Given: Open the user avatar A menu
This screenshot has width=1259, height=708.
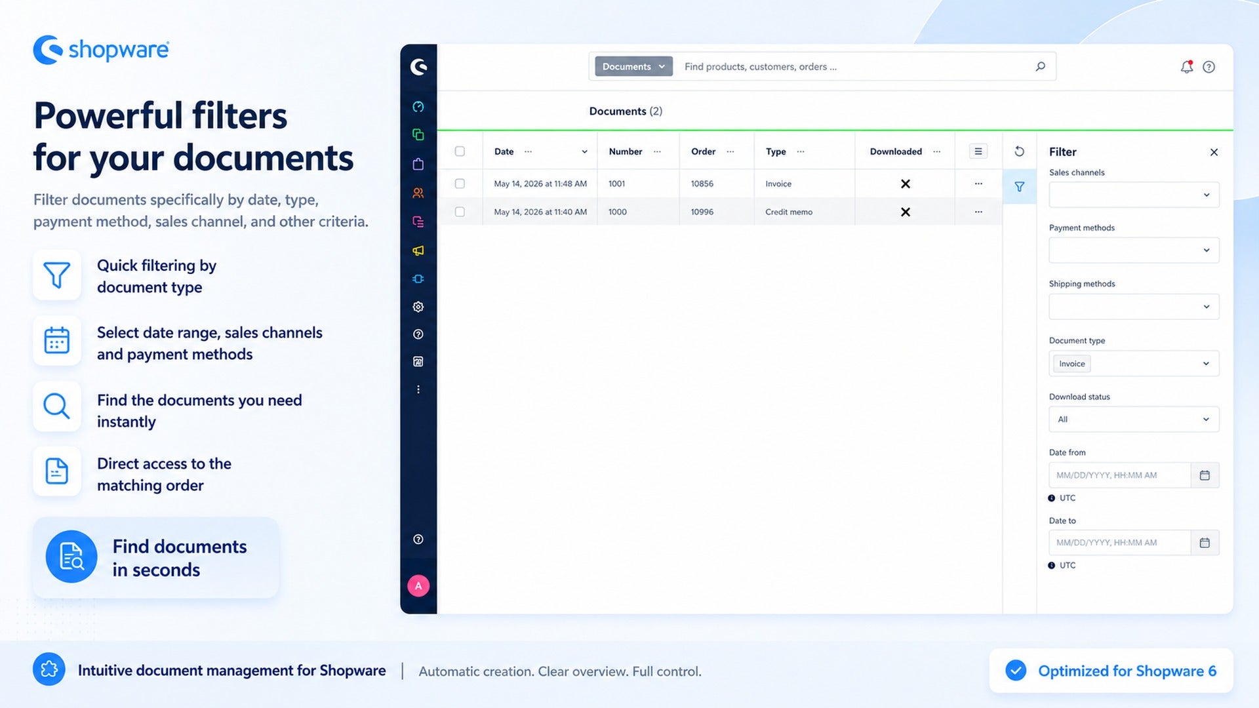Looking at the screenshot, I should (418, 586).
